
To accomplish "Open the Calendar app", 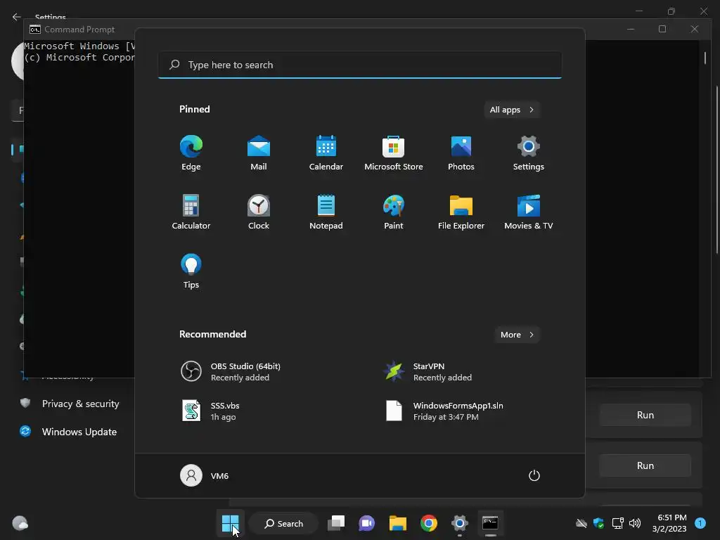I will tap(326, 153).
